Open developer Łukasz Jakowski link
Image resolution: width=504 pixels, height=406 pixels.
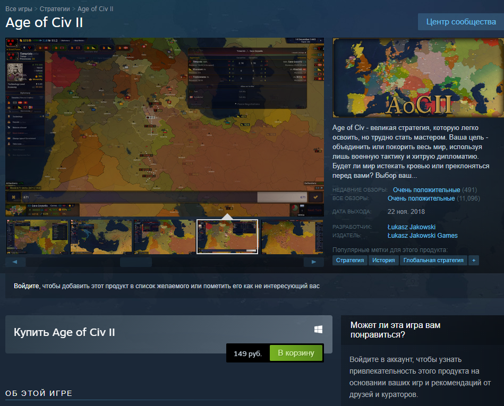click(x=412, y=227)
